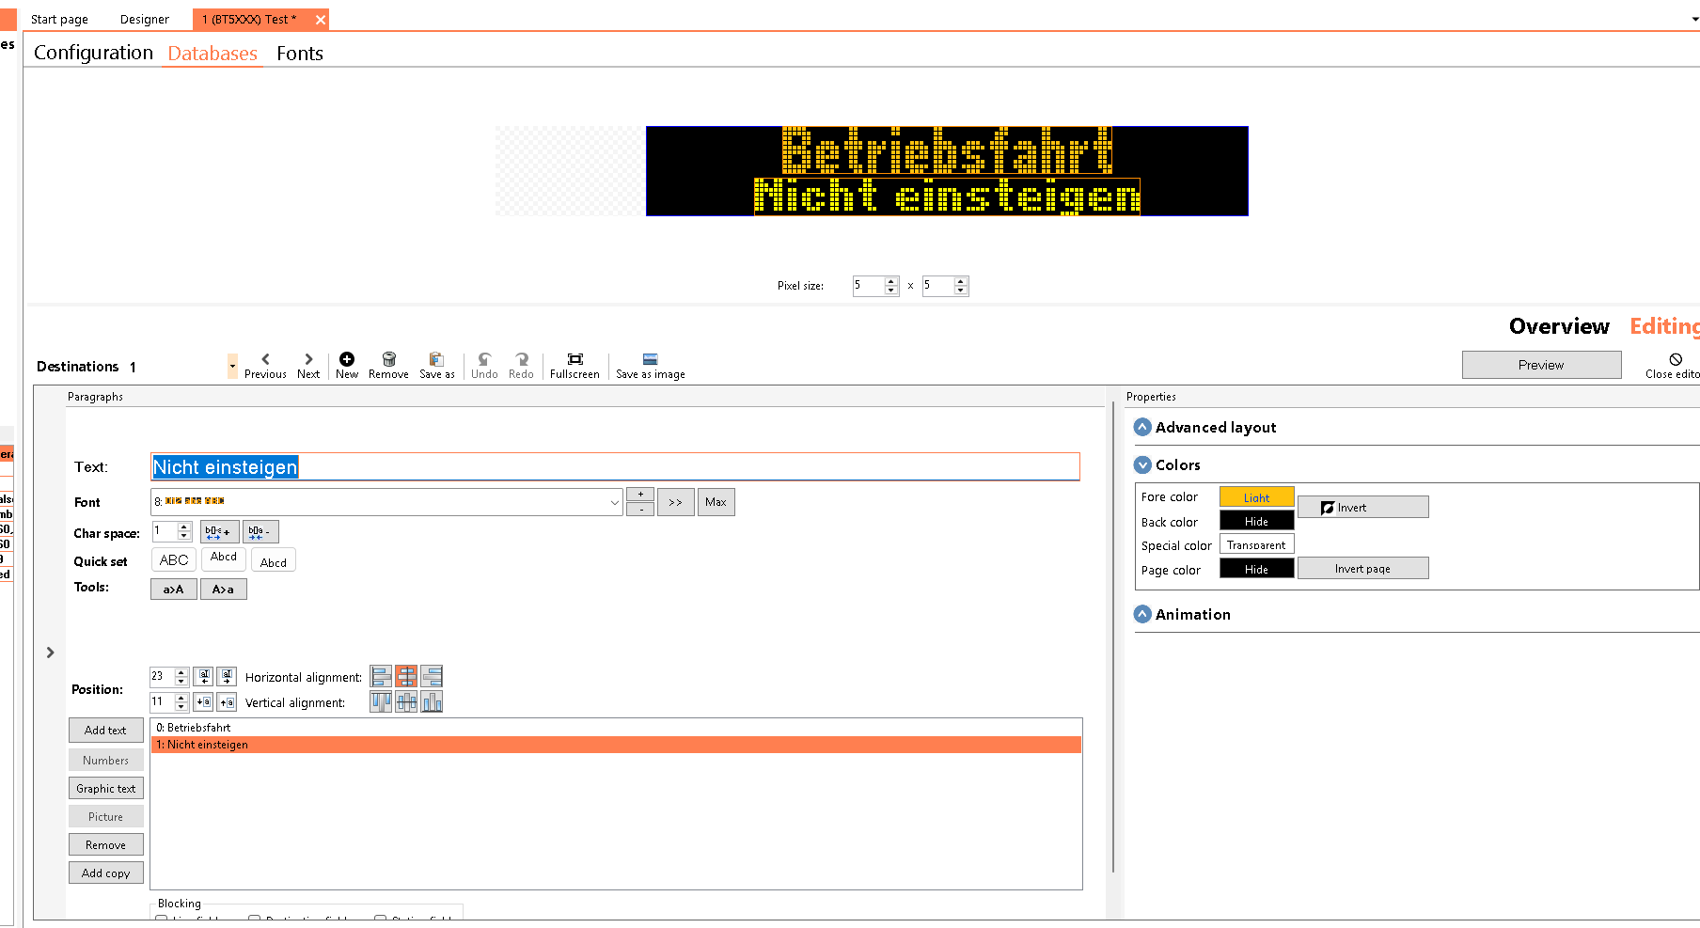1700x928 pixels.
Task: Move text left position button
Action: click(x=203, y=677)
